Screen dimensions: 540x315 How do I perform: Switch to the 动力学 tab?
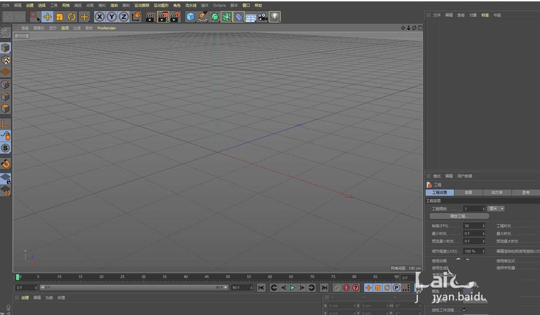click(x=497, y=192)
